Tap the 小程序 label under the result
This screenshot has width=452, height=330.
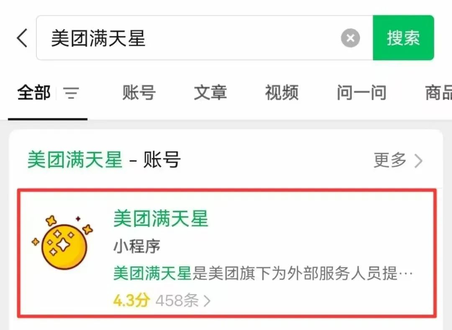pos(136,246)
